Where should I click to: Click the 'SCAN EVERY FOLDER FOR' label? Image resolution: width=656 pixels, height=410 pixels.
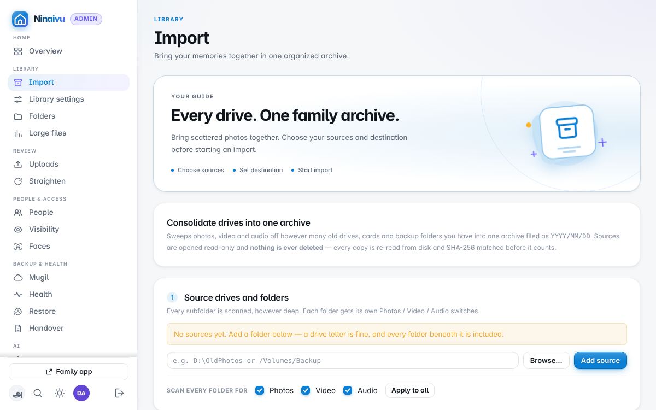click(x=207, y=390)
